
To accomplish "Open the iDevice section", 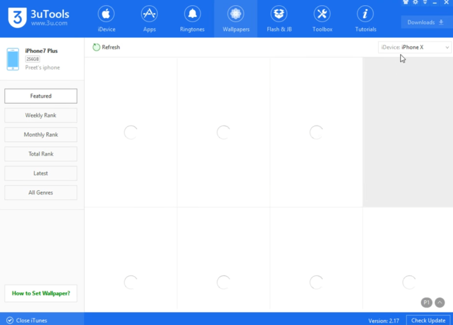I will tap(106, 19).
